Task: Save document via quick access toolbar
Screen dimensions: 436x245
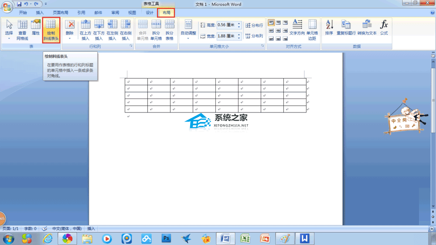Action: (x=19, y=4)
